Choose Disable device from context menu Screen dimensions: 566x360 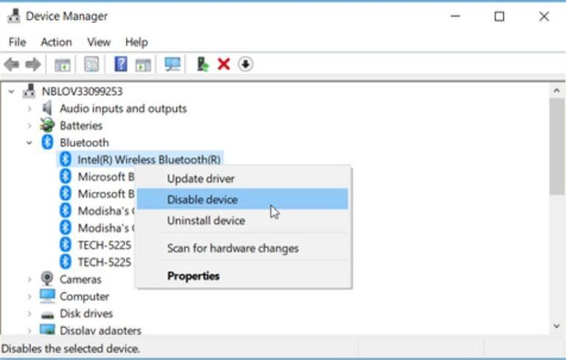[202, 199]
